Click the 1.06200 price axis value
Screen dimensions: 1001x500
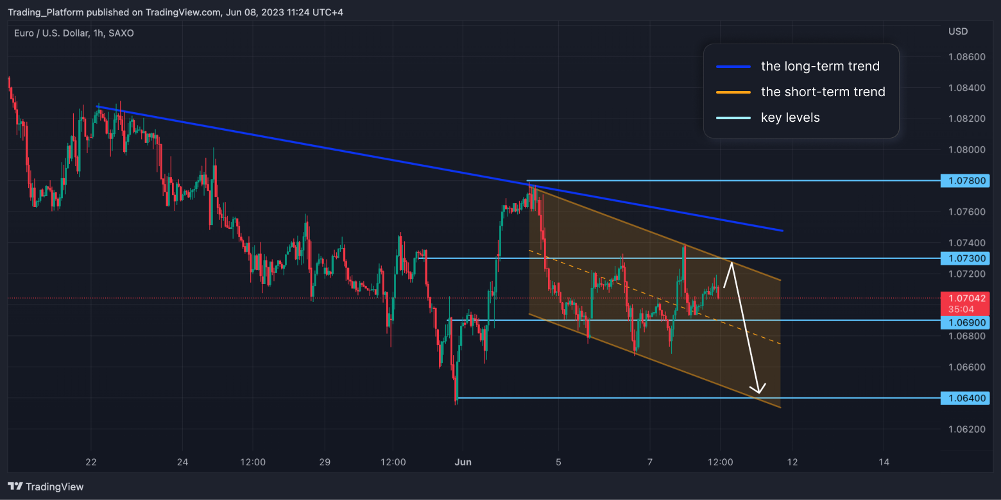tap(967, 429)
